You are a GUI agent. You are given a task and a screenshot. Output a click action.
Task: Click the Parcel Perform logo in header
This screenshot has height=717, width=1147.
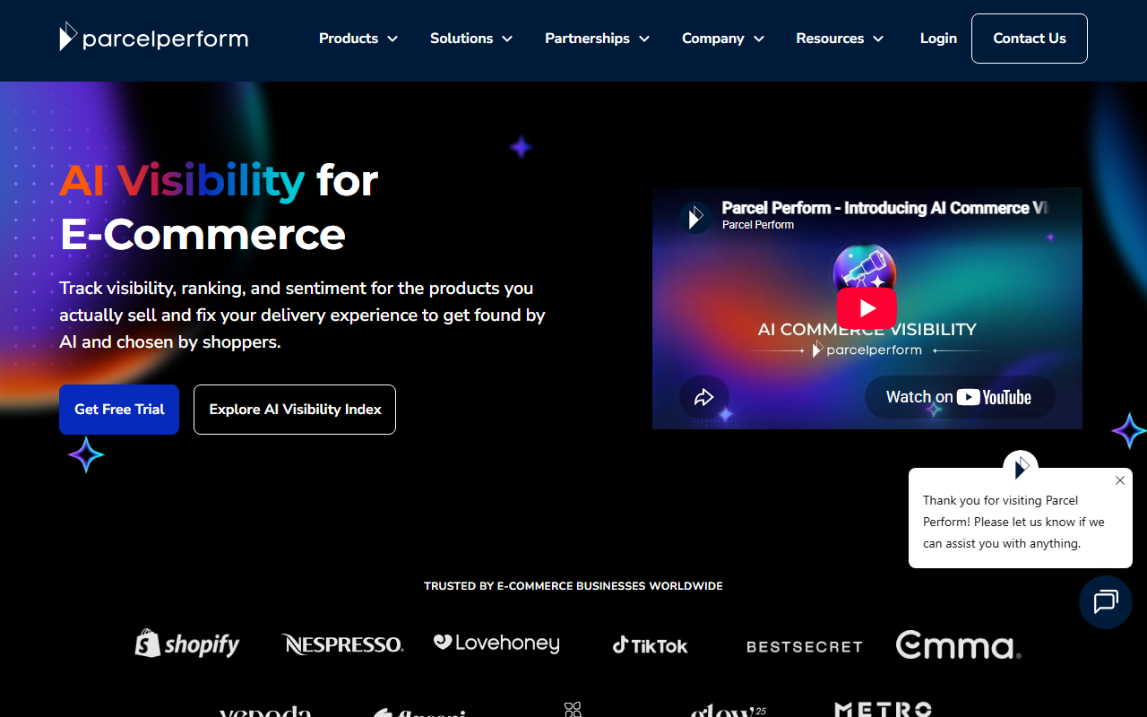153,38
